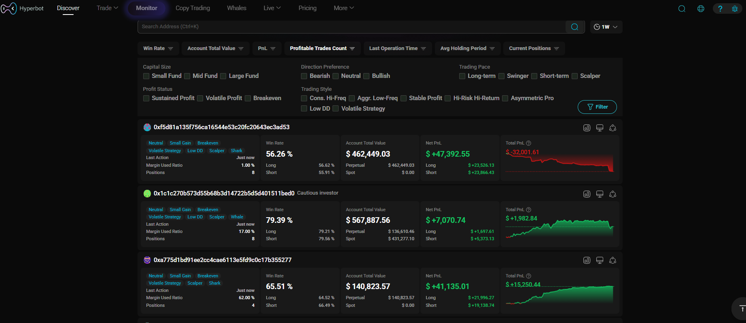The height and width of the screenshot is (323, 746).
Task: Open the 1W time range dropdown
Action: 606,27
